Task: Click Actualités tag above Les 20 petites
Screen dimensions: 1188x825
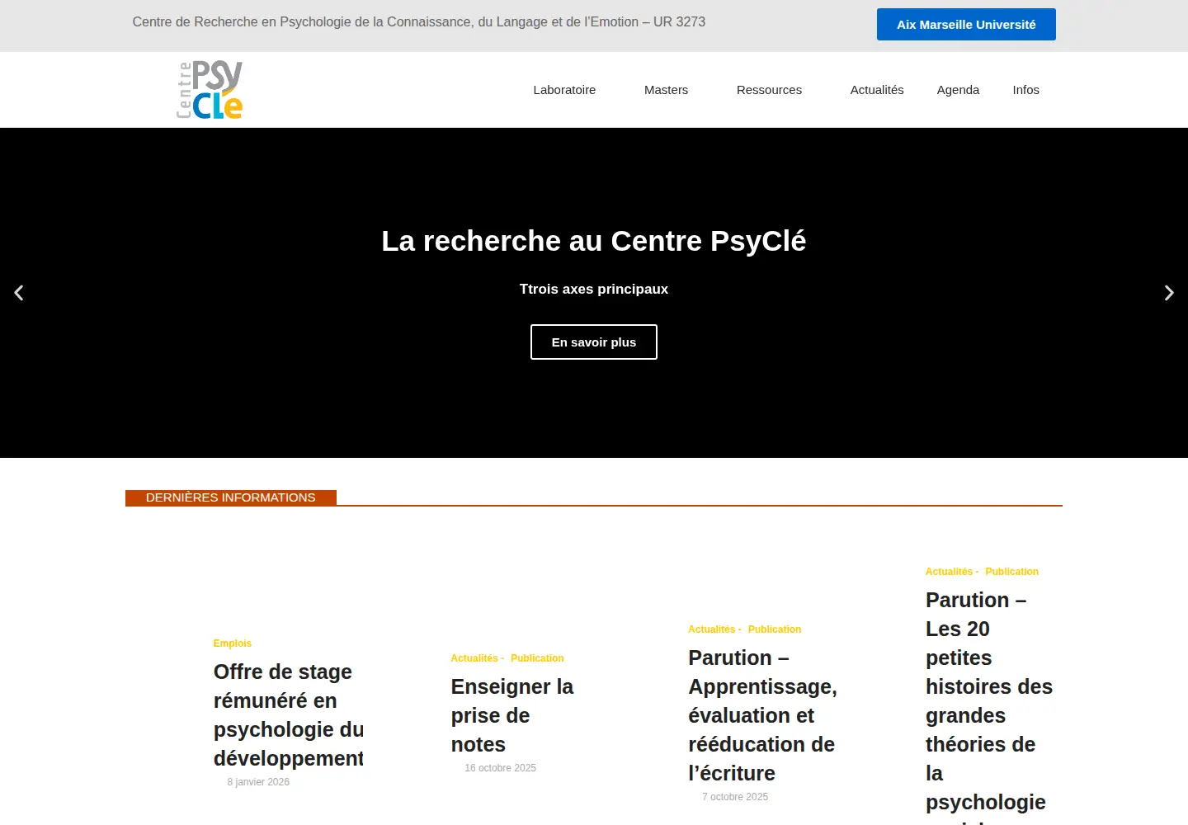Action: coord(949,572)
